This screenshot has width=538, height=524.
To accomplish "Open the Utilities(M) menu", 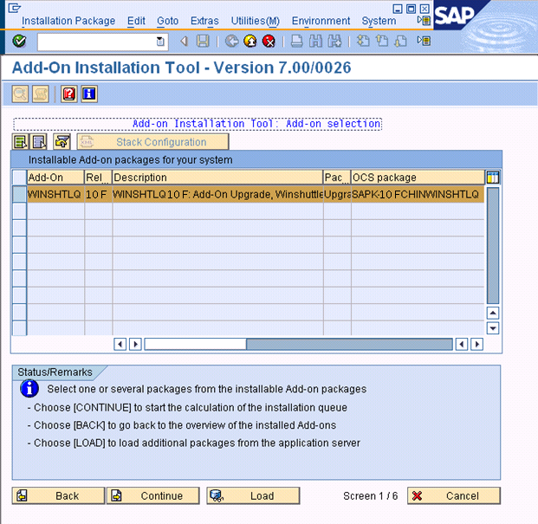I will click(x=255, y=21).
